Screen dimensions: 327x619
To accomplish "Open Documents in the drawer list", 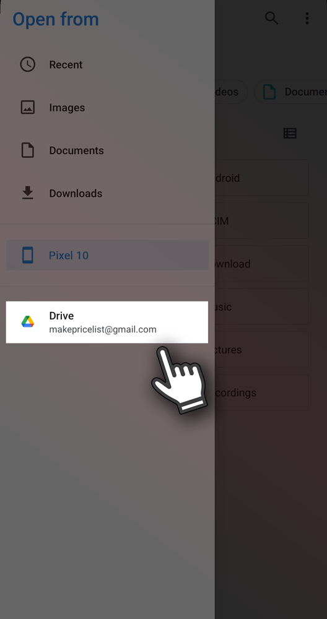I will (107, 150).
